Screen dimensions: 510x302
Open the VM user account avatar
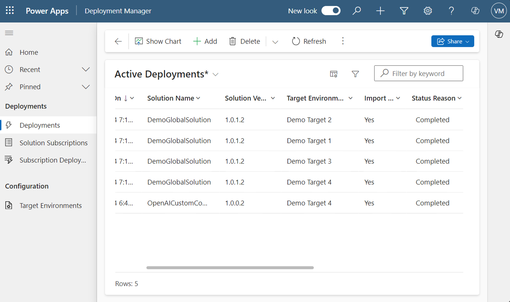point(499,11)
